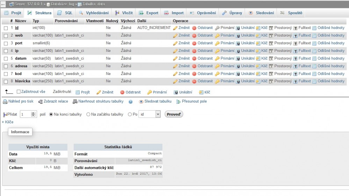Image resolution: width=349 pixels, height=196 pixels.
Task: Open the column dropdown showing id
Action: coord(150,114)
